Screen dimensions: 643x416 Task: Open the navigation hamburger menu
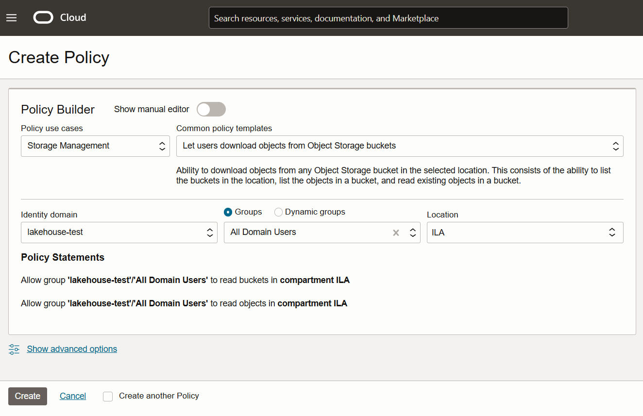click(11, 17)
